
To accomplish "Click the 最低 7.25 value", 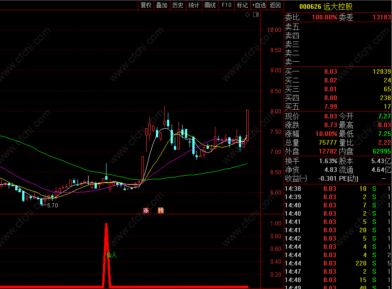I will [x=385, y=134].
